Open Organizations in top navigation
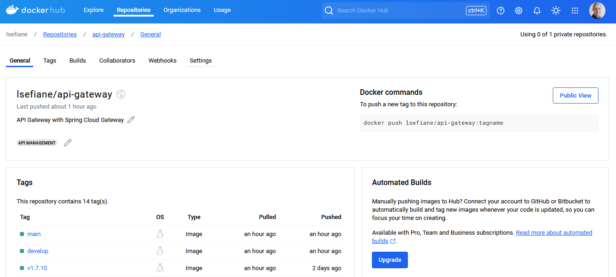Viewport: 616px width, 277px height. pyautogui.click(x=182, y=10)
